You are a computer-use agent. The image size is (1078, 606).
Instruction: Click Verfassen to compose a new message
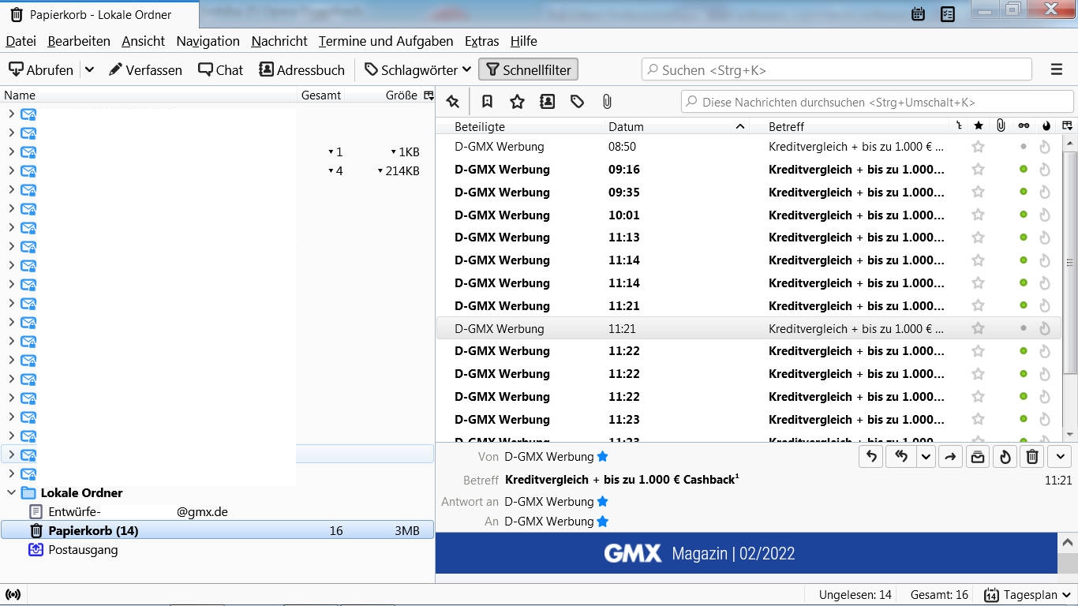point(145,69)
